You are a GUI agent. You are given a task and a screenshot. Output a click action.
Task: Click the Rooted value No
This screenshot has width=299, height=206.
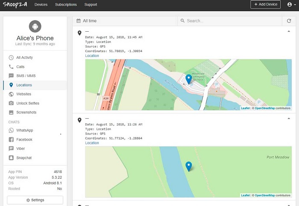pos(59,189)
